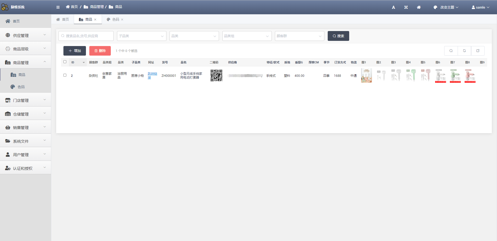Check the select-all checkbox in table header

(65, 62)
